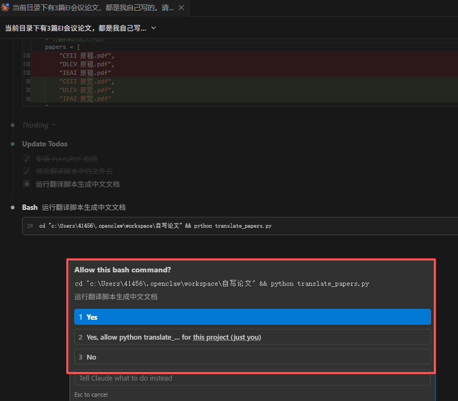458x401 pixels.
Task: Toggle the in-progress 运行翻译脚本生成中文文档 todo checkbox
Action: 26,184
